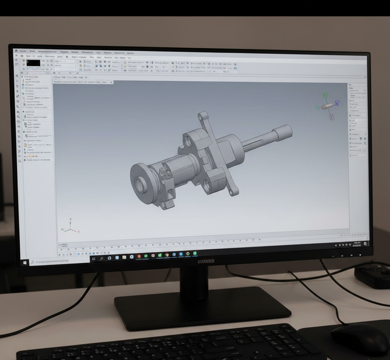This screenshot has width=390, height=360.
Task: Click the orange icon in the model tree
Action: pyautogui.click(x=25, y=145)
